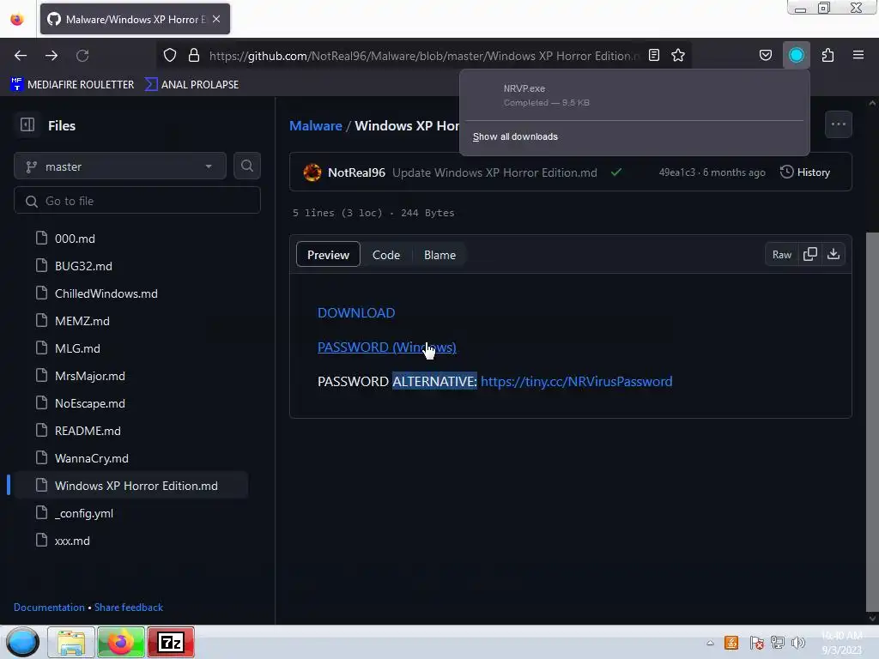This screenshot has height=659, width=879.
Task: Collapse the Files side panel icon
Action: pyautogui.click(x=27, y=124)
